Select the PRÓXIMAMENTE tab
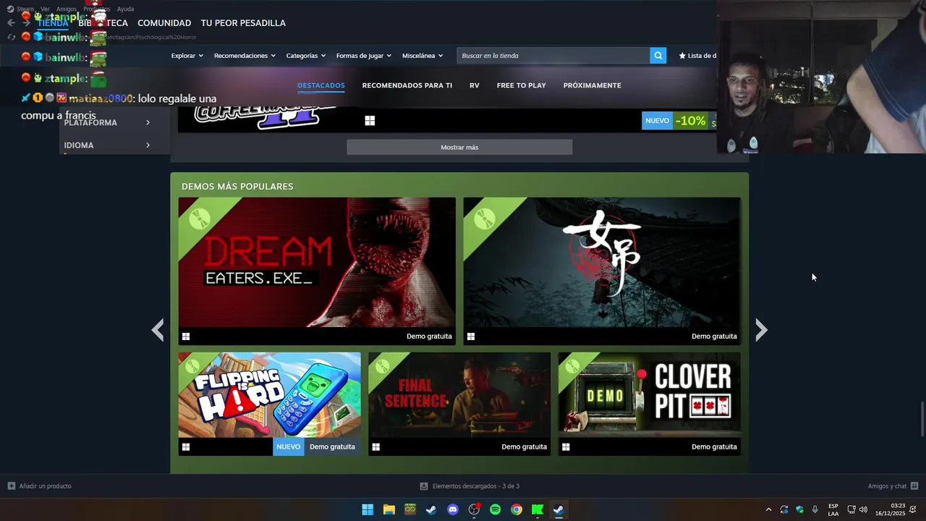The image size is (926, 521). 592,85
